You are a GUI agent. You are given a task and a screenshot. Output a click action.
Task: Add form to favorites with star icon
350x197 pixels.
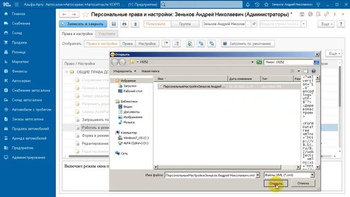click(85, 15)
